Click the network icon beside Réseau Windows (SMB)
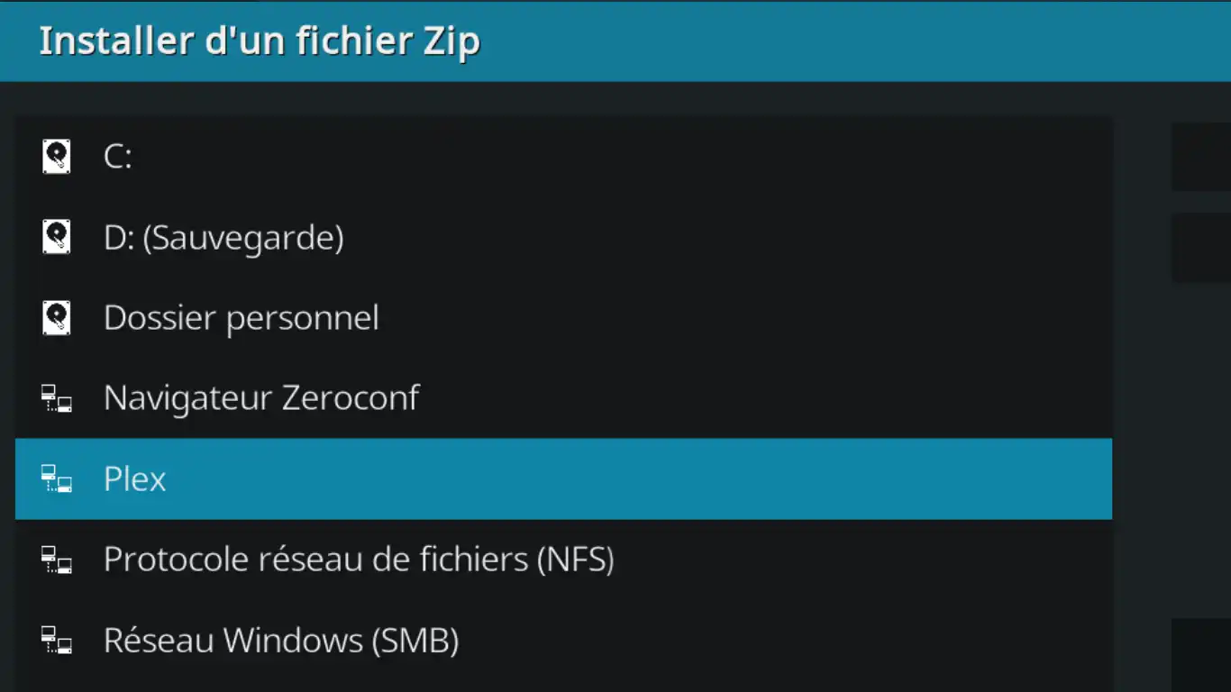The height and width of the screenshot is (692, 1231). click(56, 641)
